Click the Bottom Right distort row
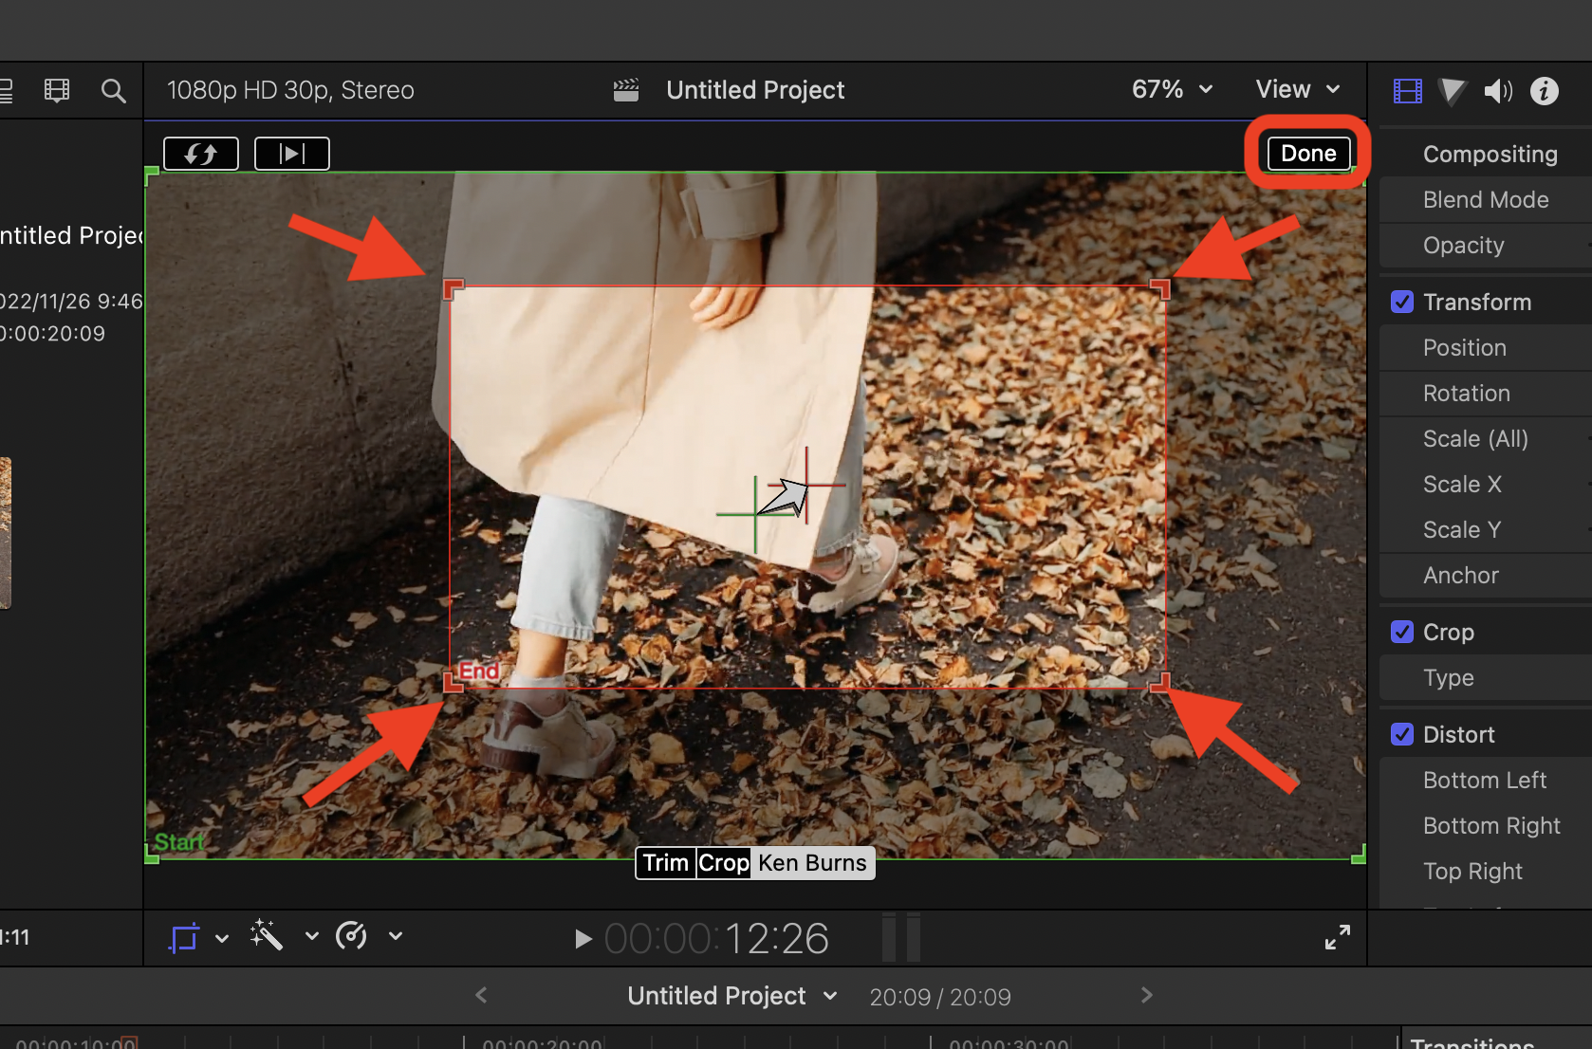The height and width of the screenshot is (1049, 1592). click(x=1486, y=825)
